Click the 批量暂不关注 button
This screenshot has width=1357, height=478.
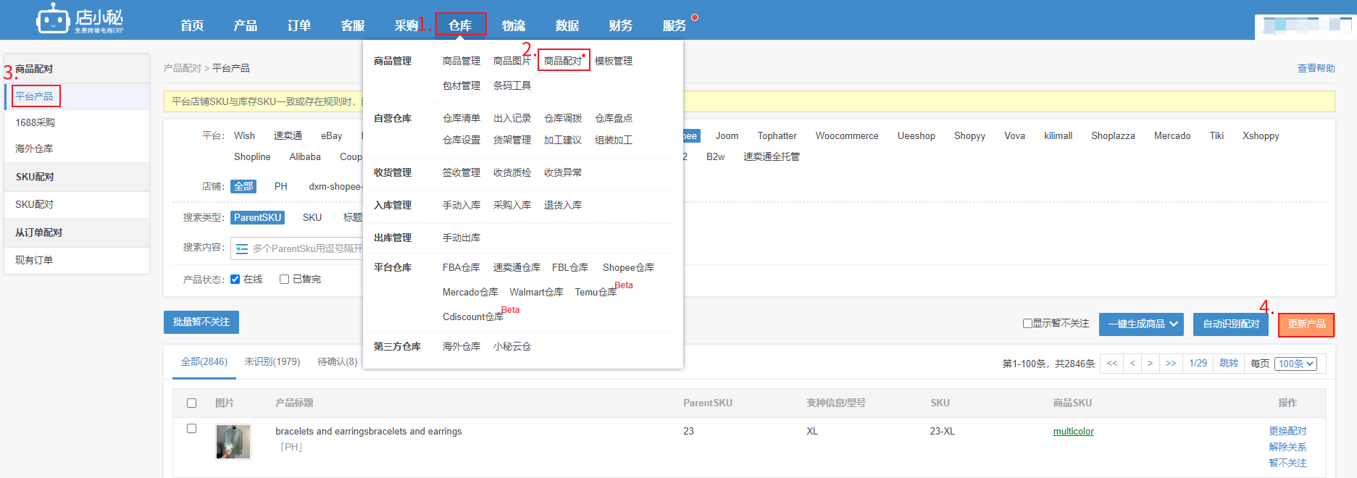[201, 322]
